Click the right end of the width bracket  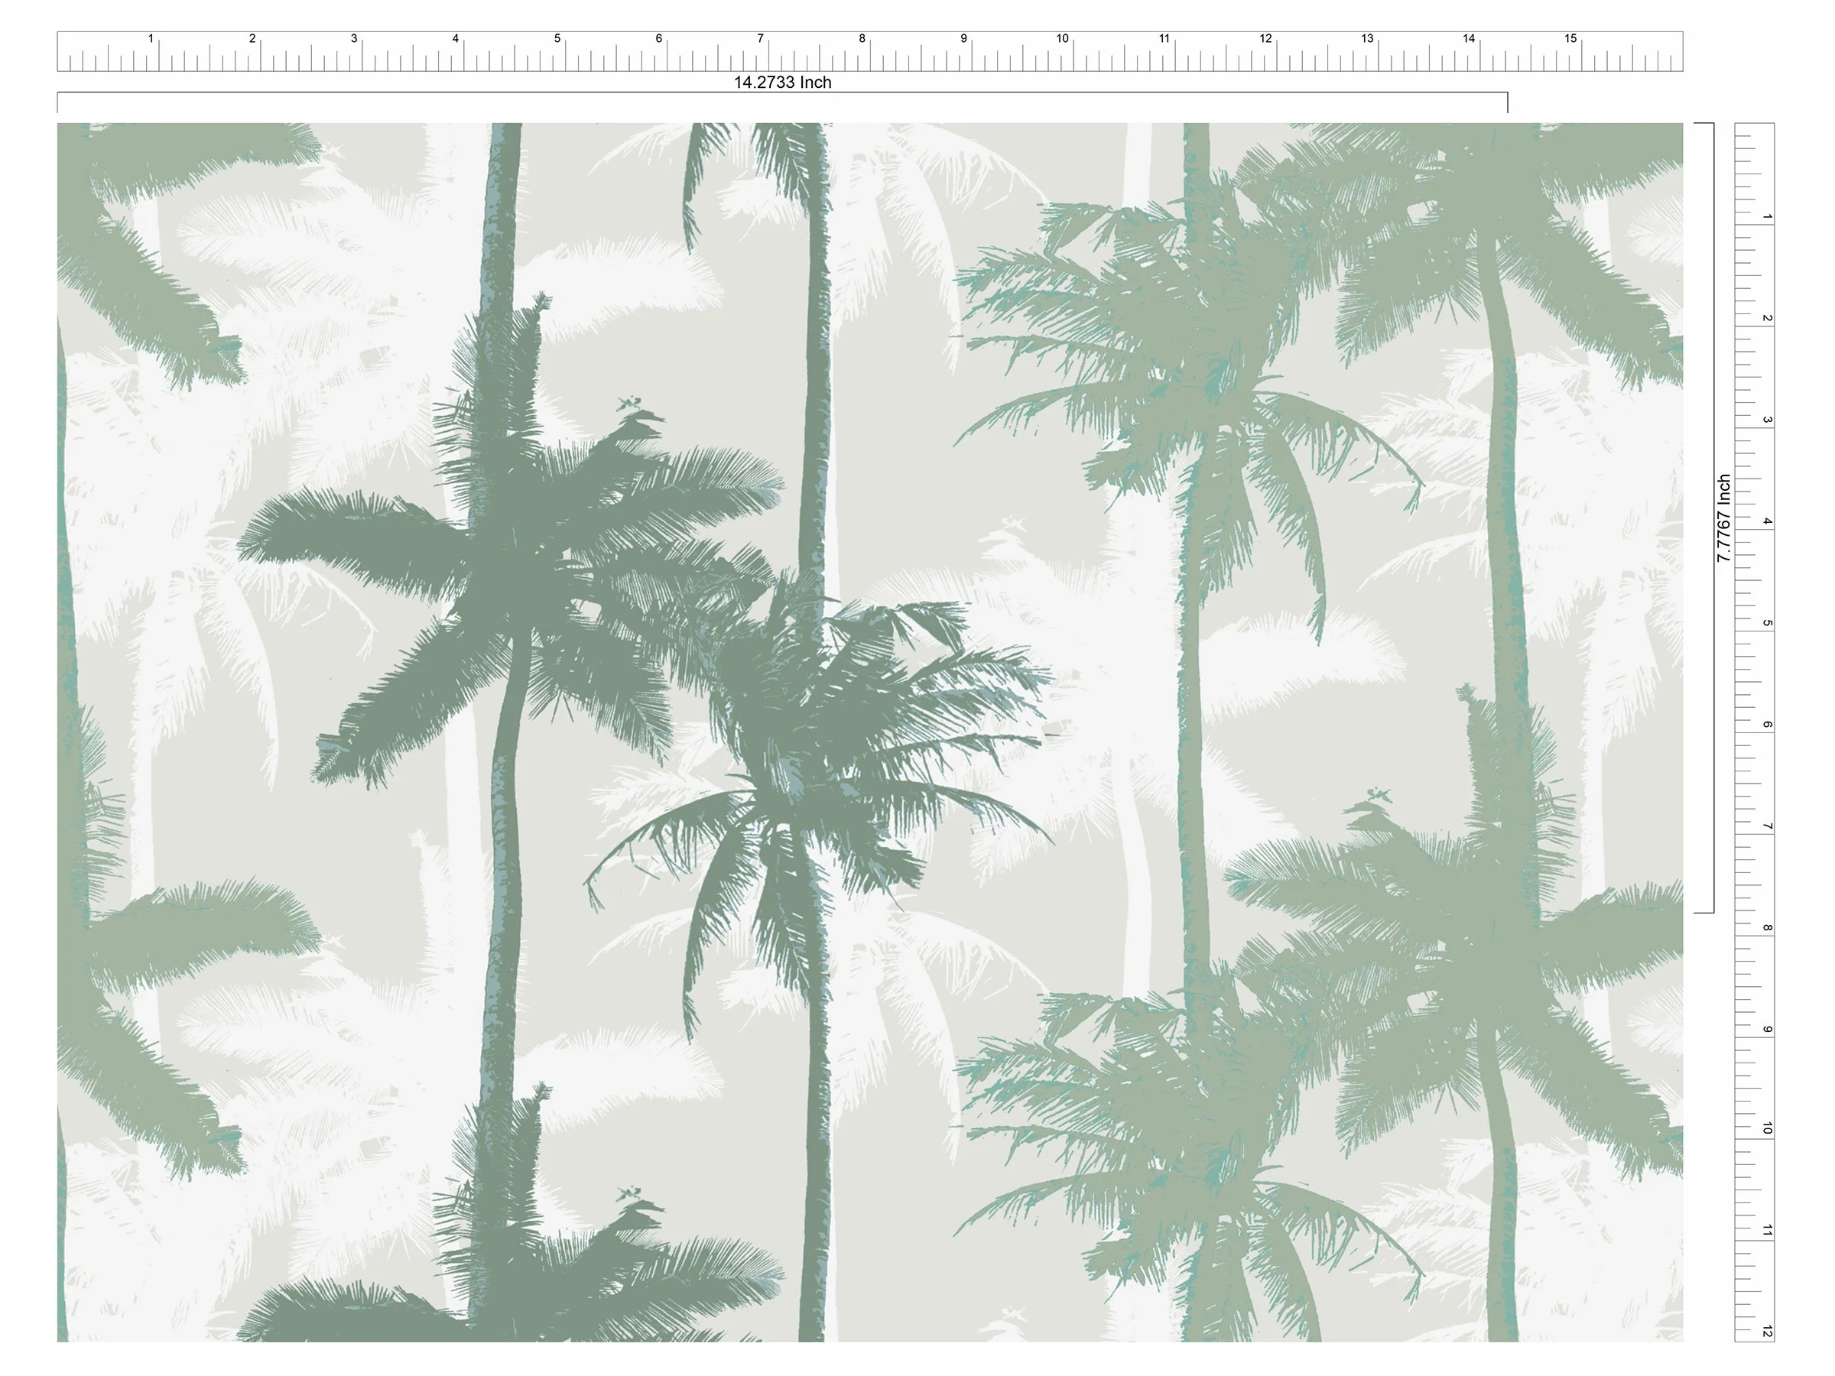click(x=1507, y=102)
